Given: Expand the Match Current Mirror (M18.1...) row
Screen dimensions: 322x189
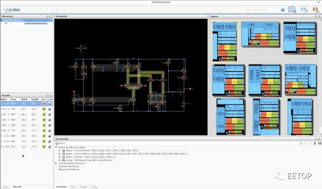Looking at the screenshot, I should (x=60, y=153).
